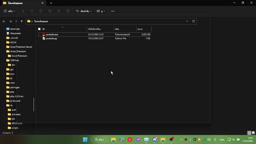
Task: Open the ACLib folder in sidebar
Action: click(x=12, y=42)
